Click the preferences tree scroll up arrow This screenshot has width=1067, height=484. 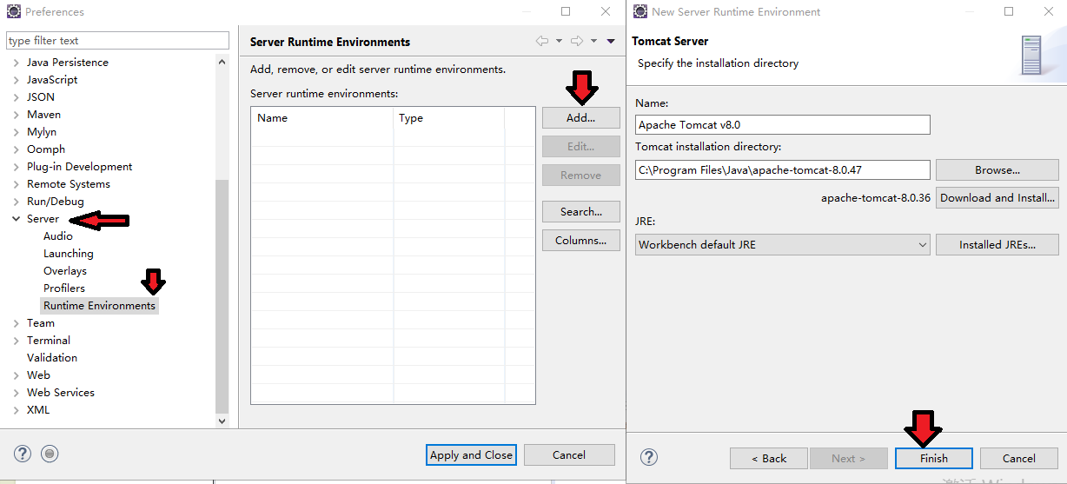(x=222, y=61)
